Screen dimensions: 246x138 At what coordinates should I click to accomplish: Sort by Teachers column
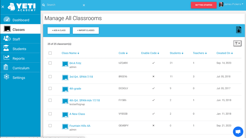coord(200,53)
